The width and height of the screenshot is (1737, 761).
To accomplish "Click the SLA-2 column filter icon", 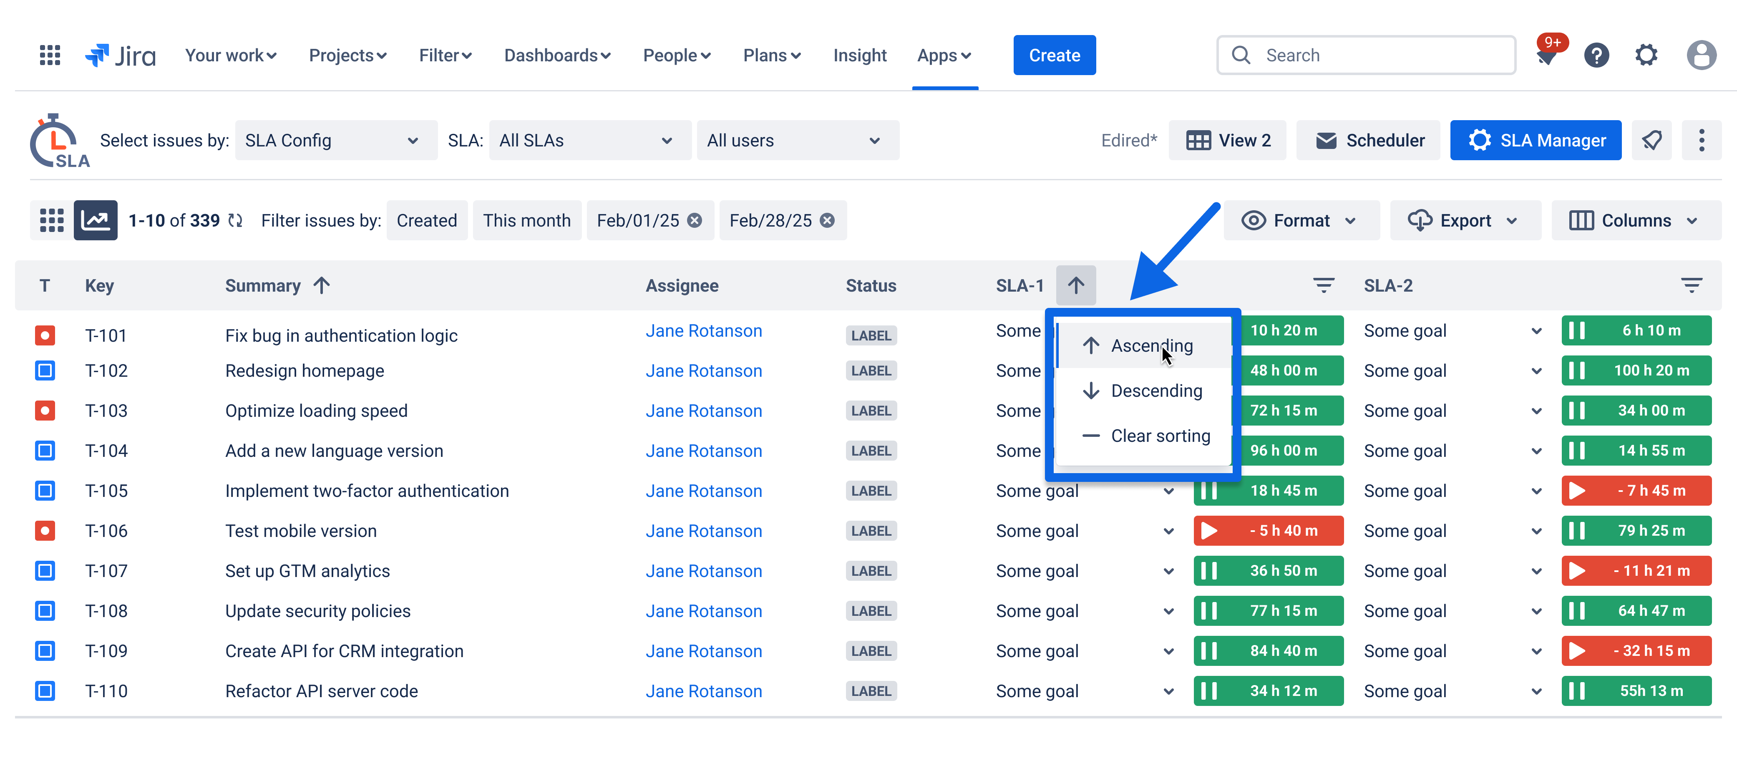I will [x=1691, y=285].
